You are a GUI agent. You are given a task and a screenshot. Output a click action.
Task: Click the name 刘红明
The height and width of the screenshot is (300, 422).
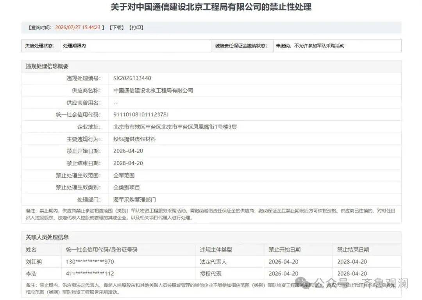(34, 262)
